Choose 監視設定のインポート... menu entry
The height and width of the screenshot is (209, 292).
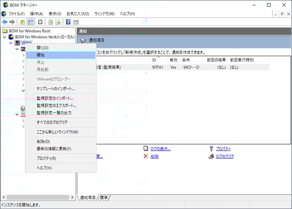point(61,98)
